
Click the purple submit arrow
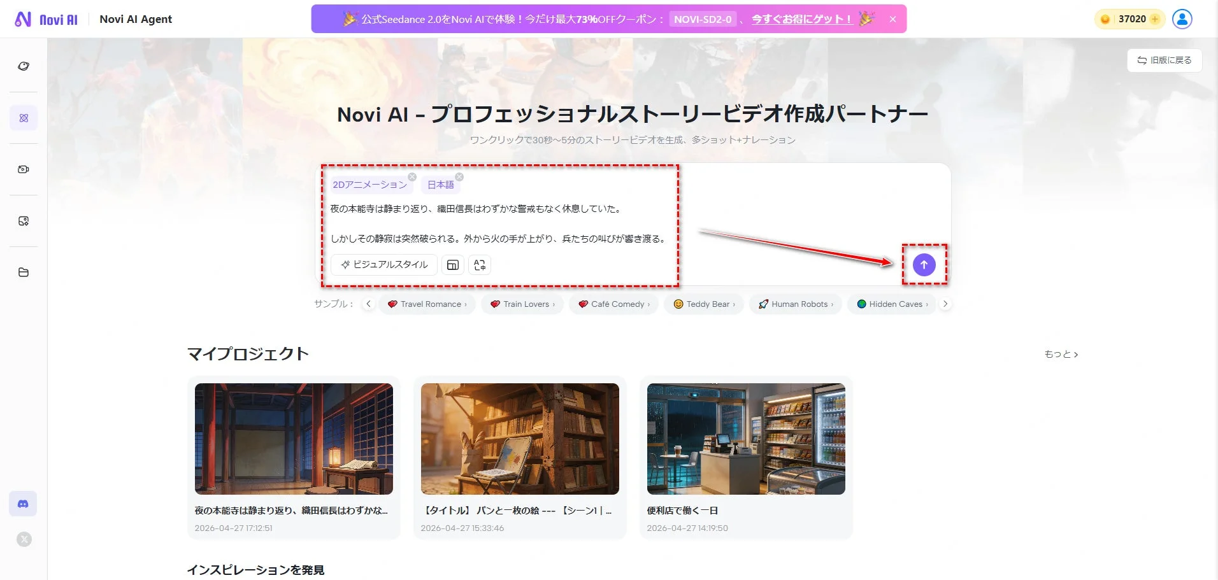pos(924,264)
